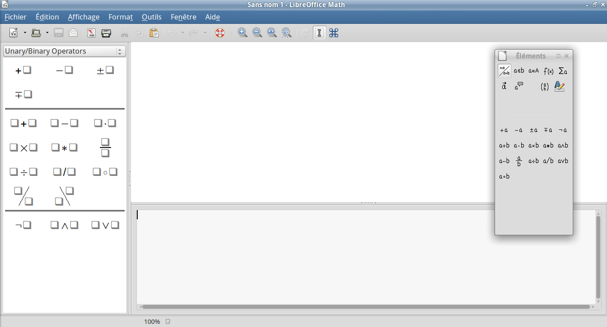Image resolution: width=607 pixels, height=327 pixels.
Task: Open the Édition menu
Action: [47, 17]
